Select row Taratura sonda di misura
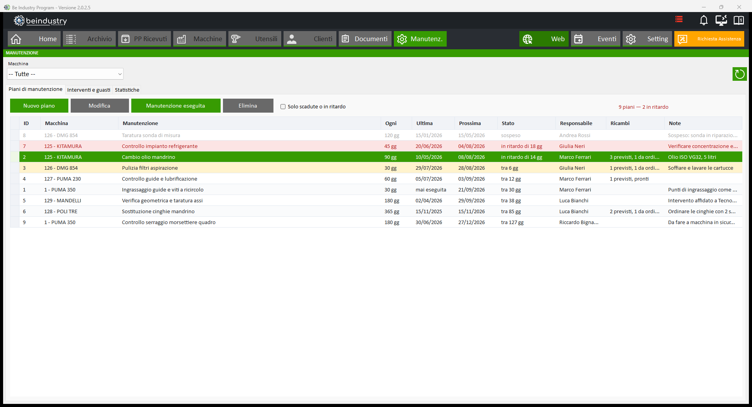This screenshot has height=407, width=752. (x=376, y=135)
